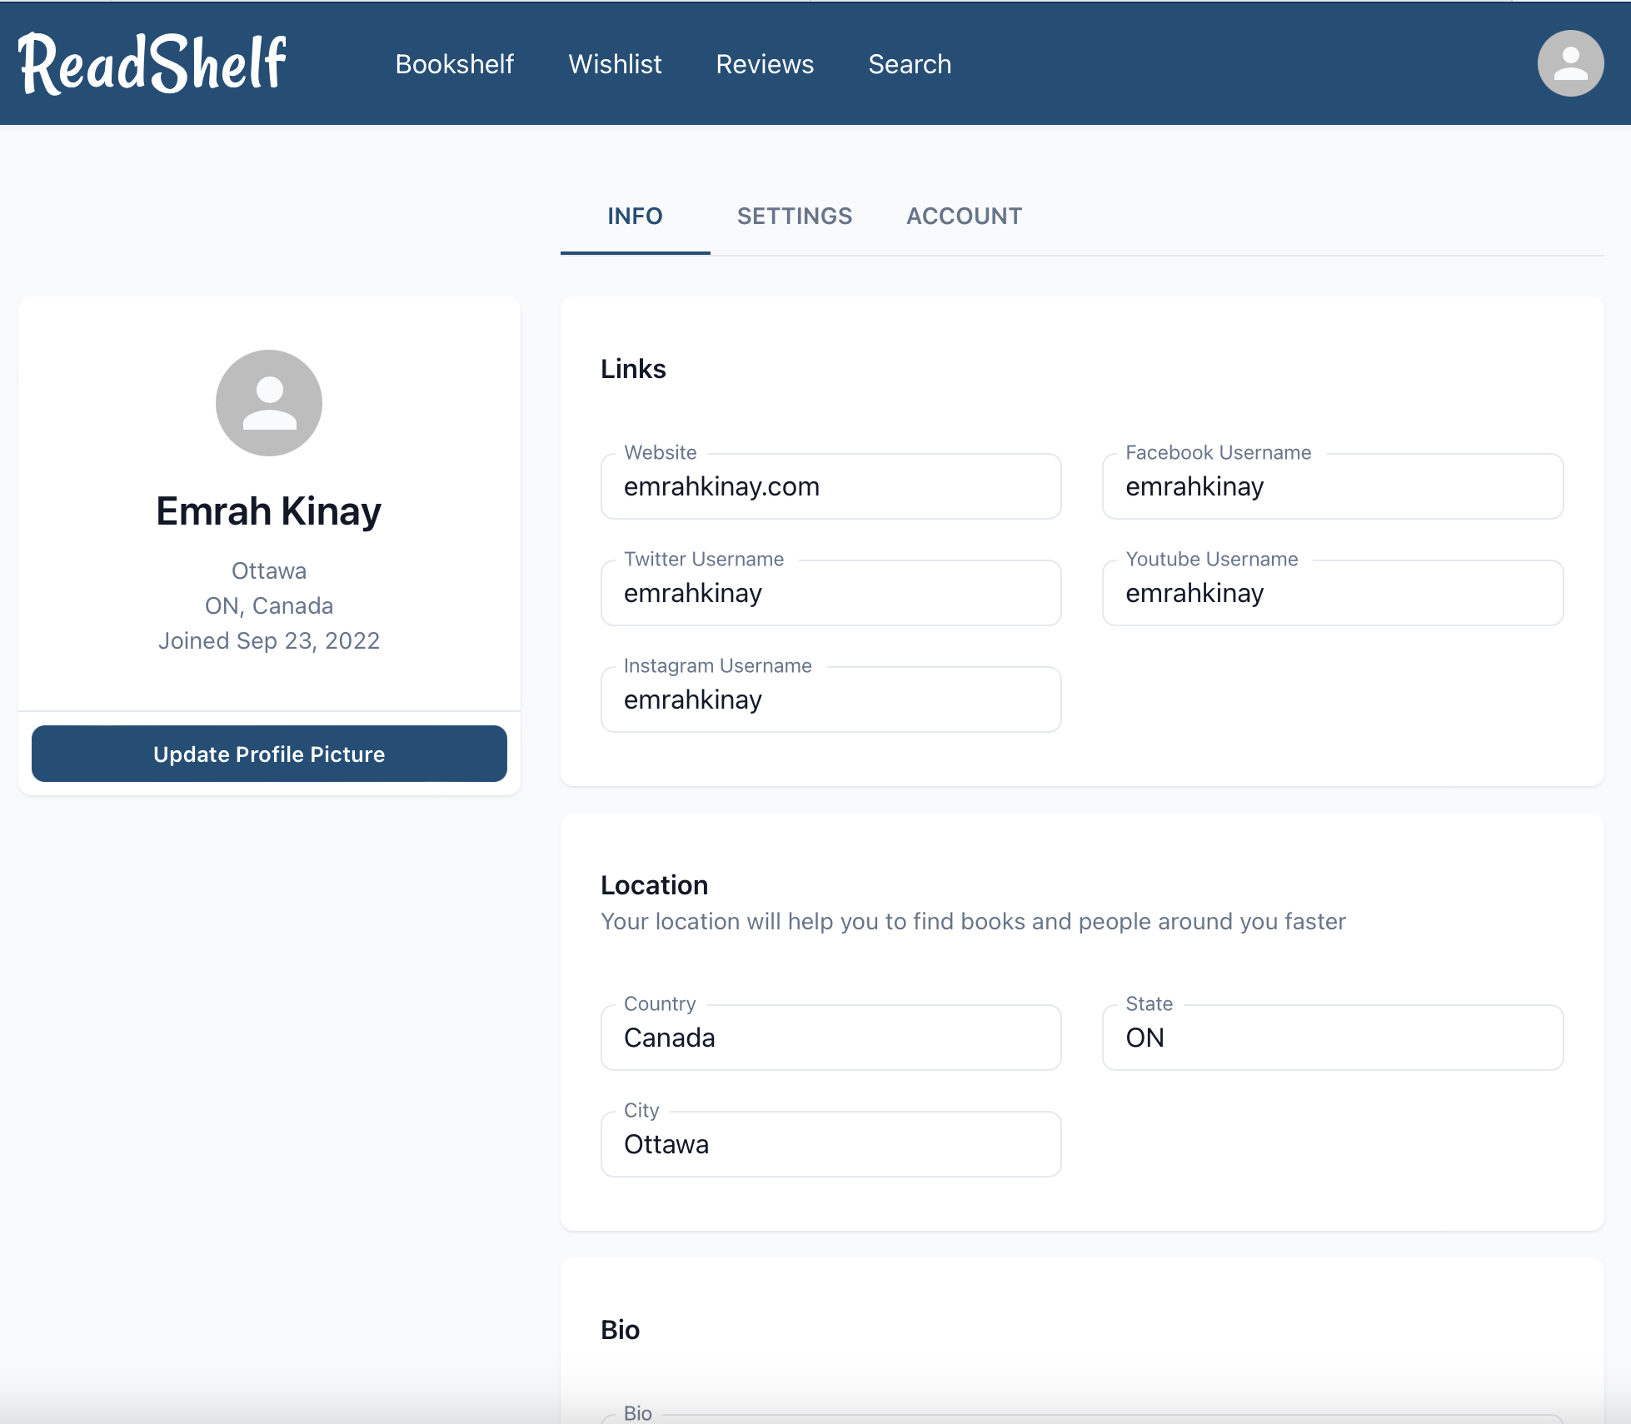Screen dimensions: 1631x1424
Task: Click the large profile picture placeholder
Action: (268, 403)
